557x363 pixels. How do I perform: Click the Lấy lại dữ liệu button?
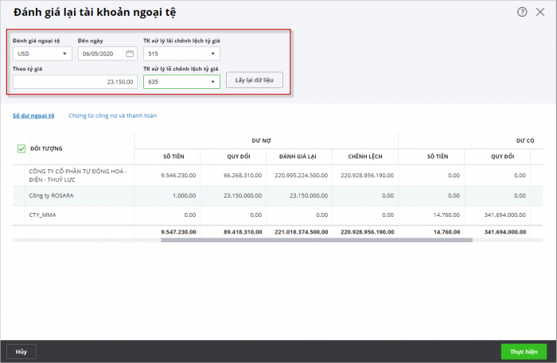coord(254,81)
